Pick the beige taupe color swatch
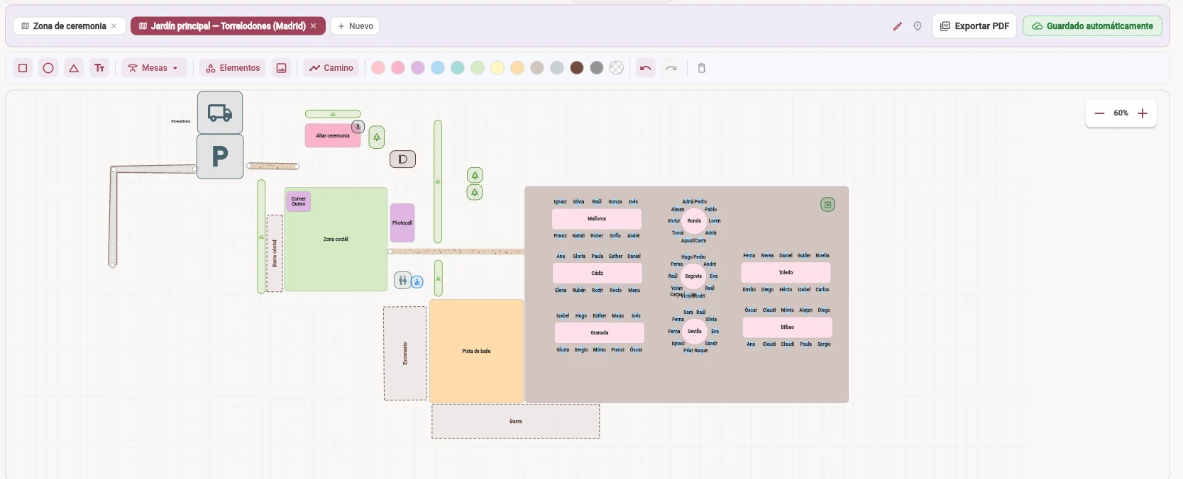 (537, 68)
